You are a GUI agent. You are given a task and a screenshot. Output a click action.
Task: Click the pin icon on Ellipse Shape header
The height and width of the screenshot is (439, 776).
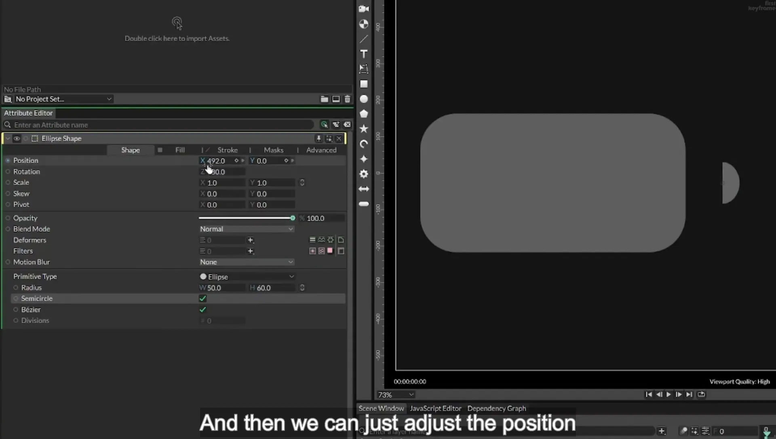(319, 139)
